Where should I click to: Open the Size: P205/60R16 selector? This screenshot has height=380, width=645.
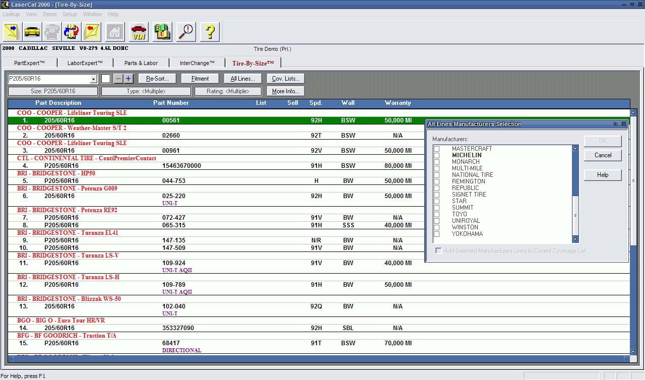(53, 91)
